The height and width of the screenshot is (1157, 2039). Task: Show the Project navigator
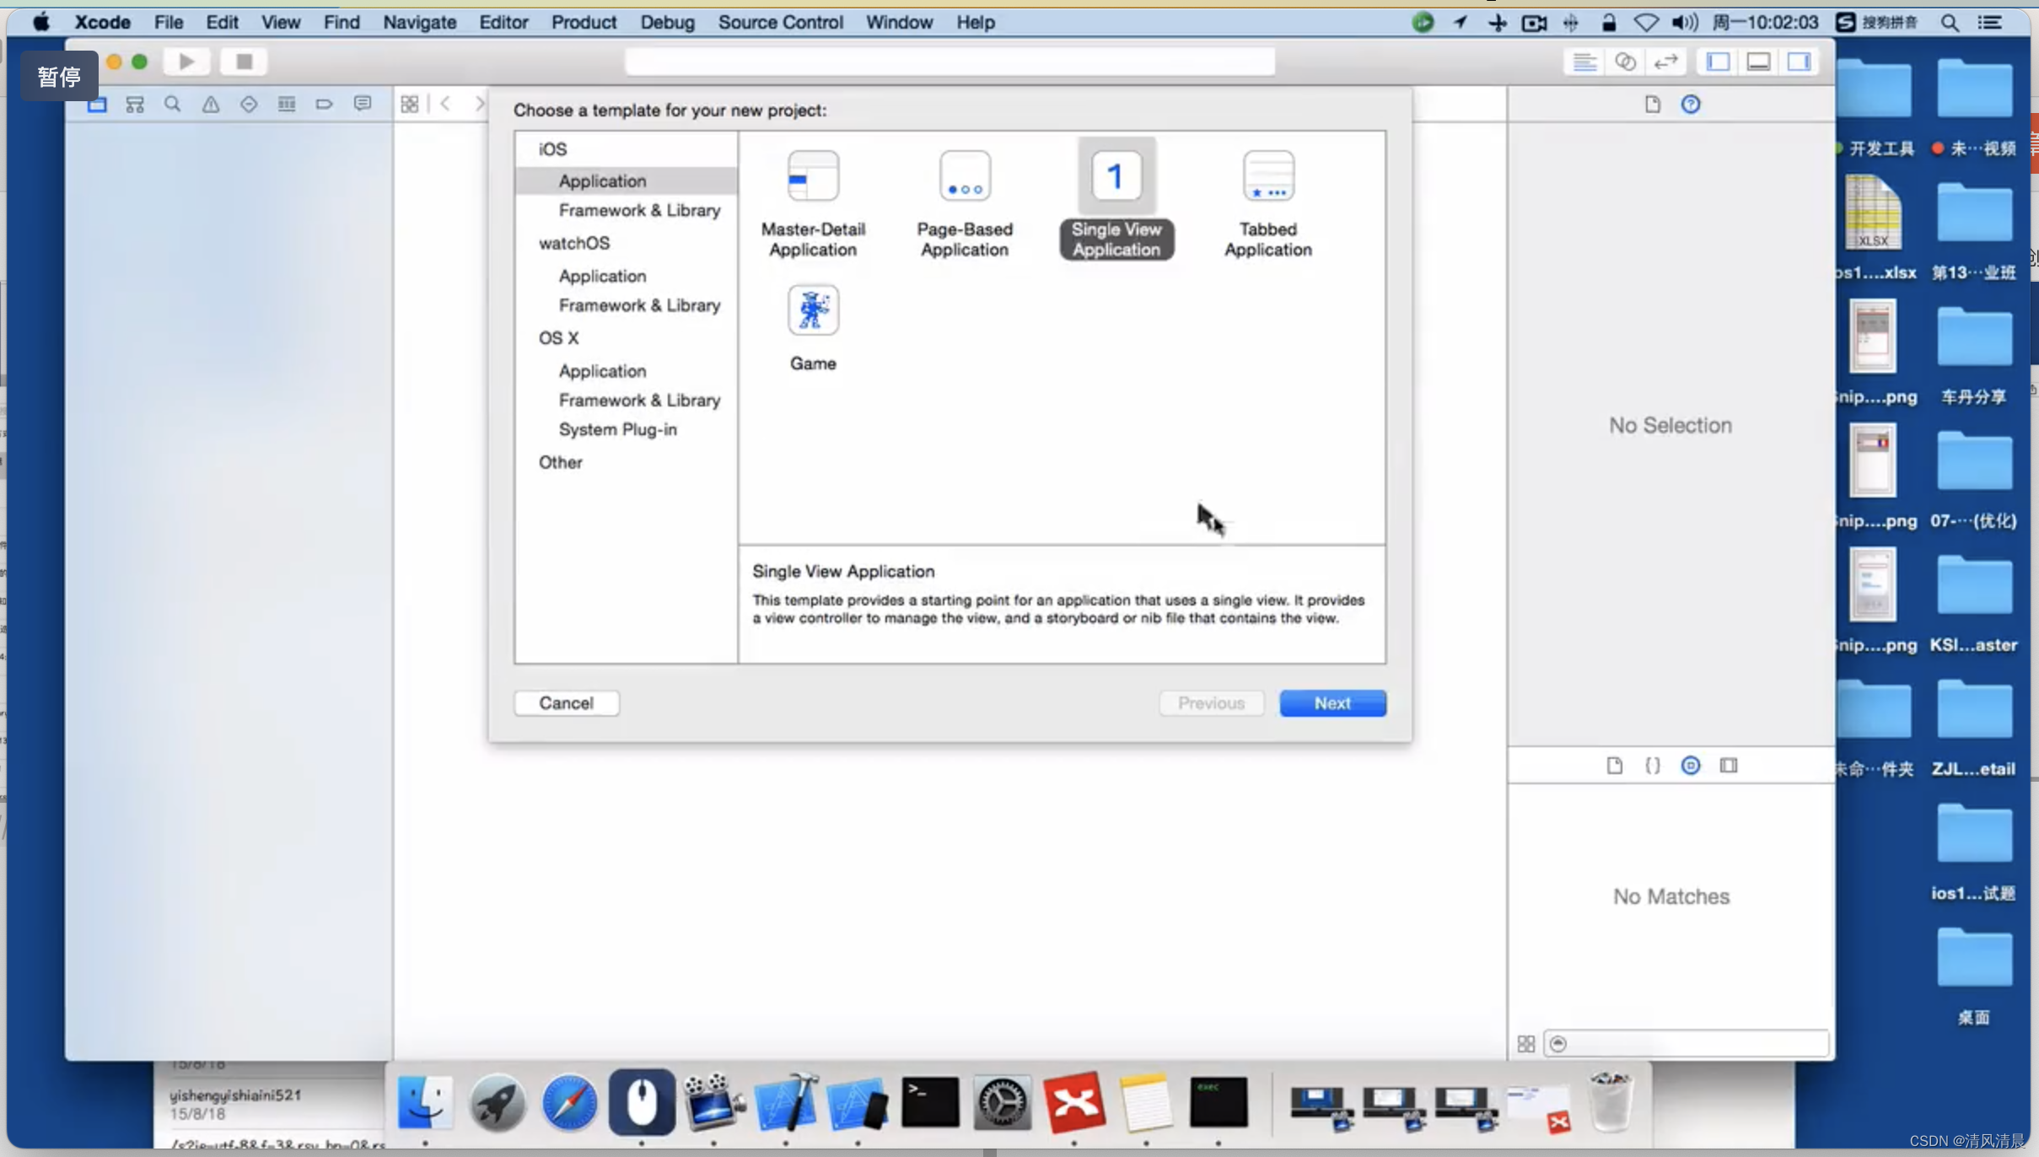tap(97, 104)
